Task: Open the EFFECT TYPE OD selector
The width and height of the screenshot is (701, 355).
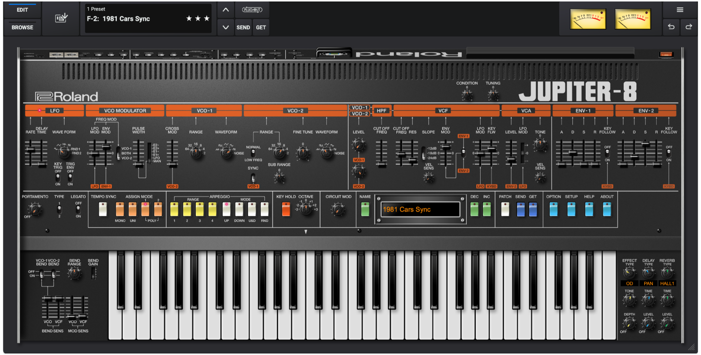Action: pyautogui.click(x=629, y=284)
